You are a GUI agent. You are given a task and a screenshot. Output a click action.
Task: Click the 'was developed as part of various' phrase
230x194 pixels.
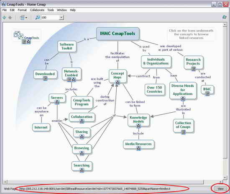pos(171,48)
